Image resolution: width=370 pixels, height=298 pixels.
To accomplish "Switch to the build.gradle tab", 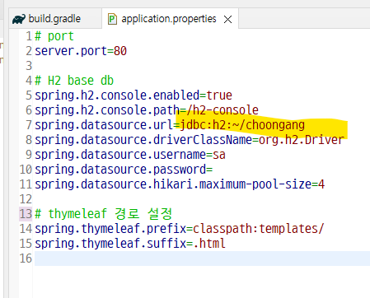I will (55, 19).
